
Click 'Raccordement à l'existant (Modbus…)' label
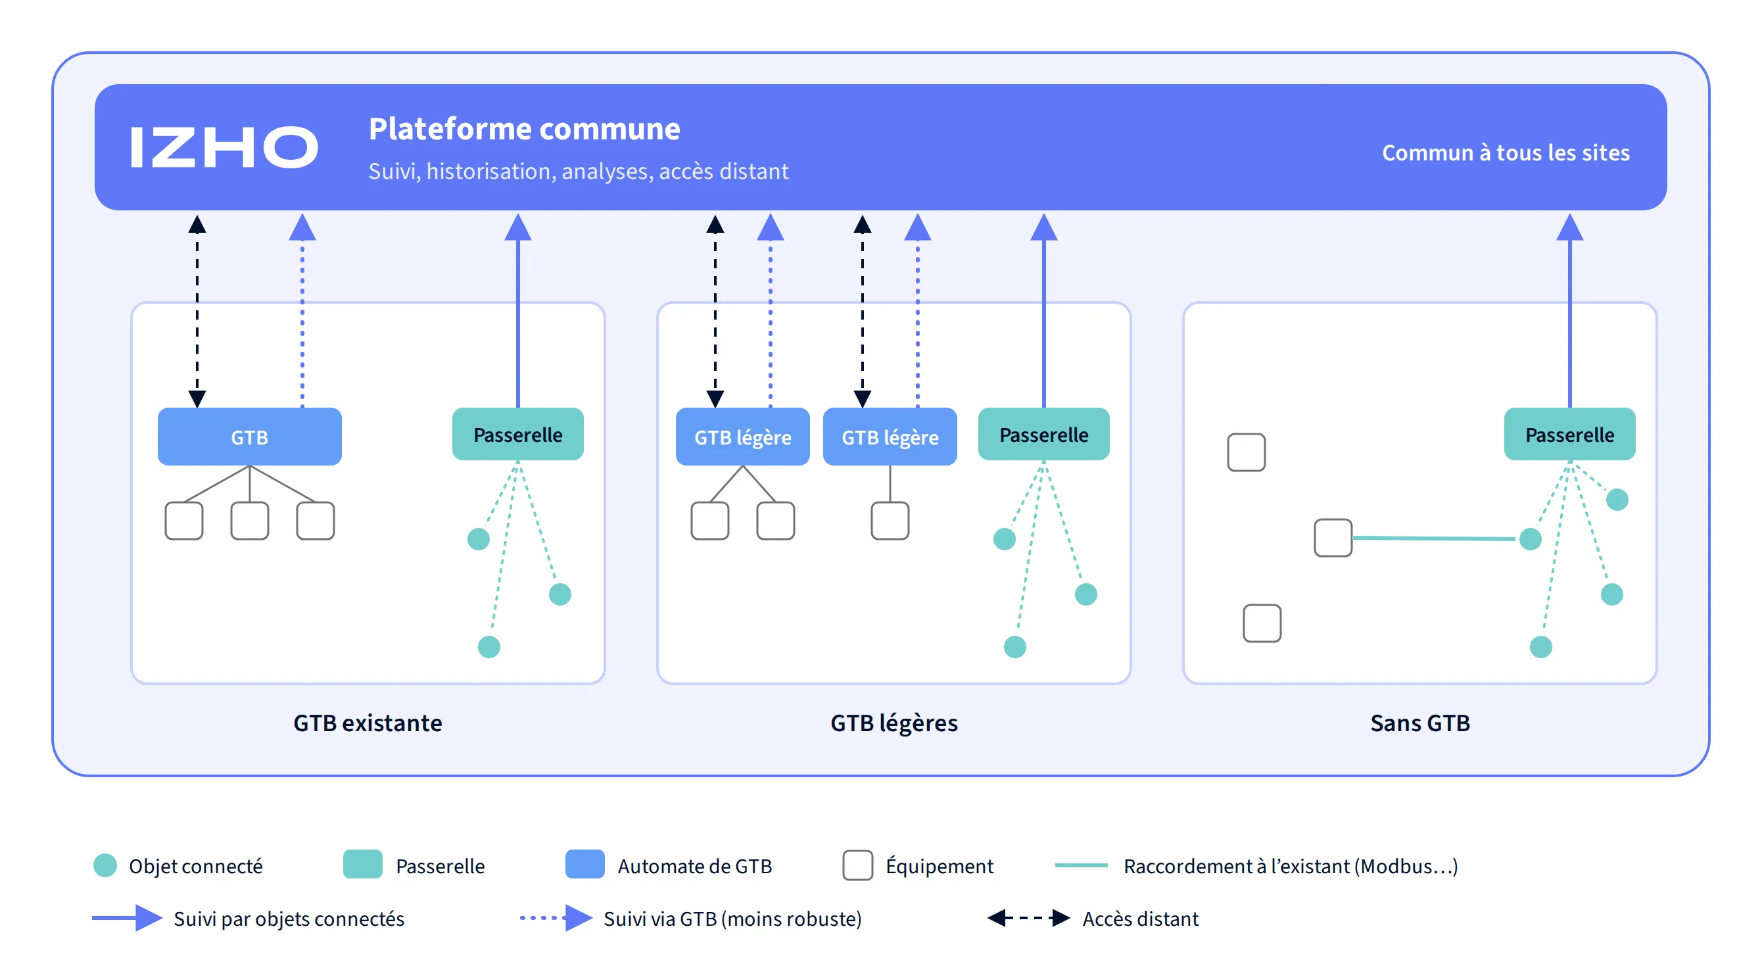(1291, 866)
